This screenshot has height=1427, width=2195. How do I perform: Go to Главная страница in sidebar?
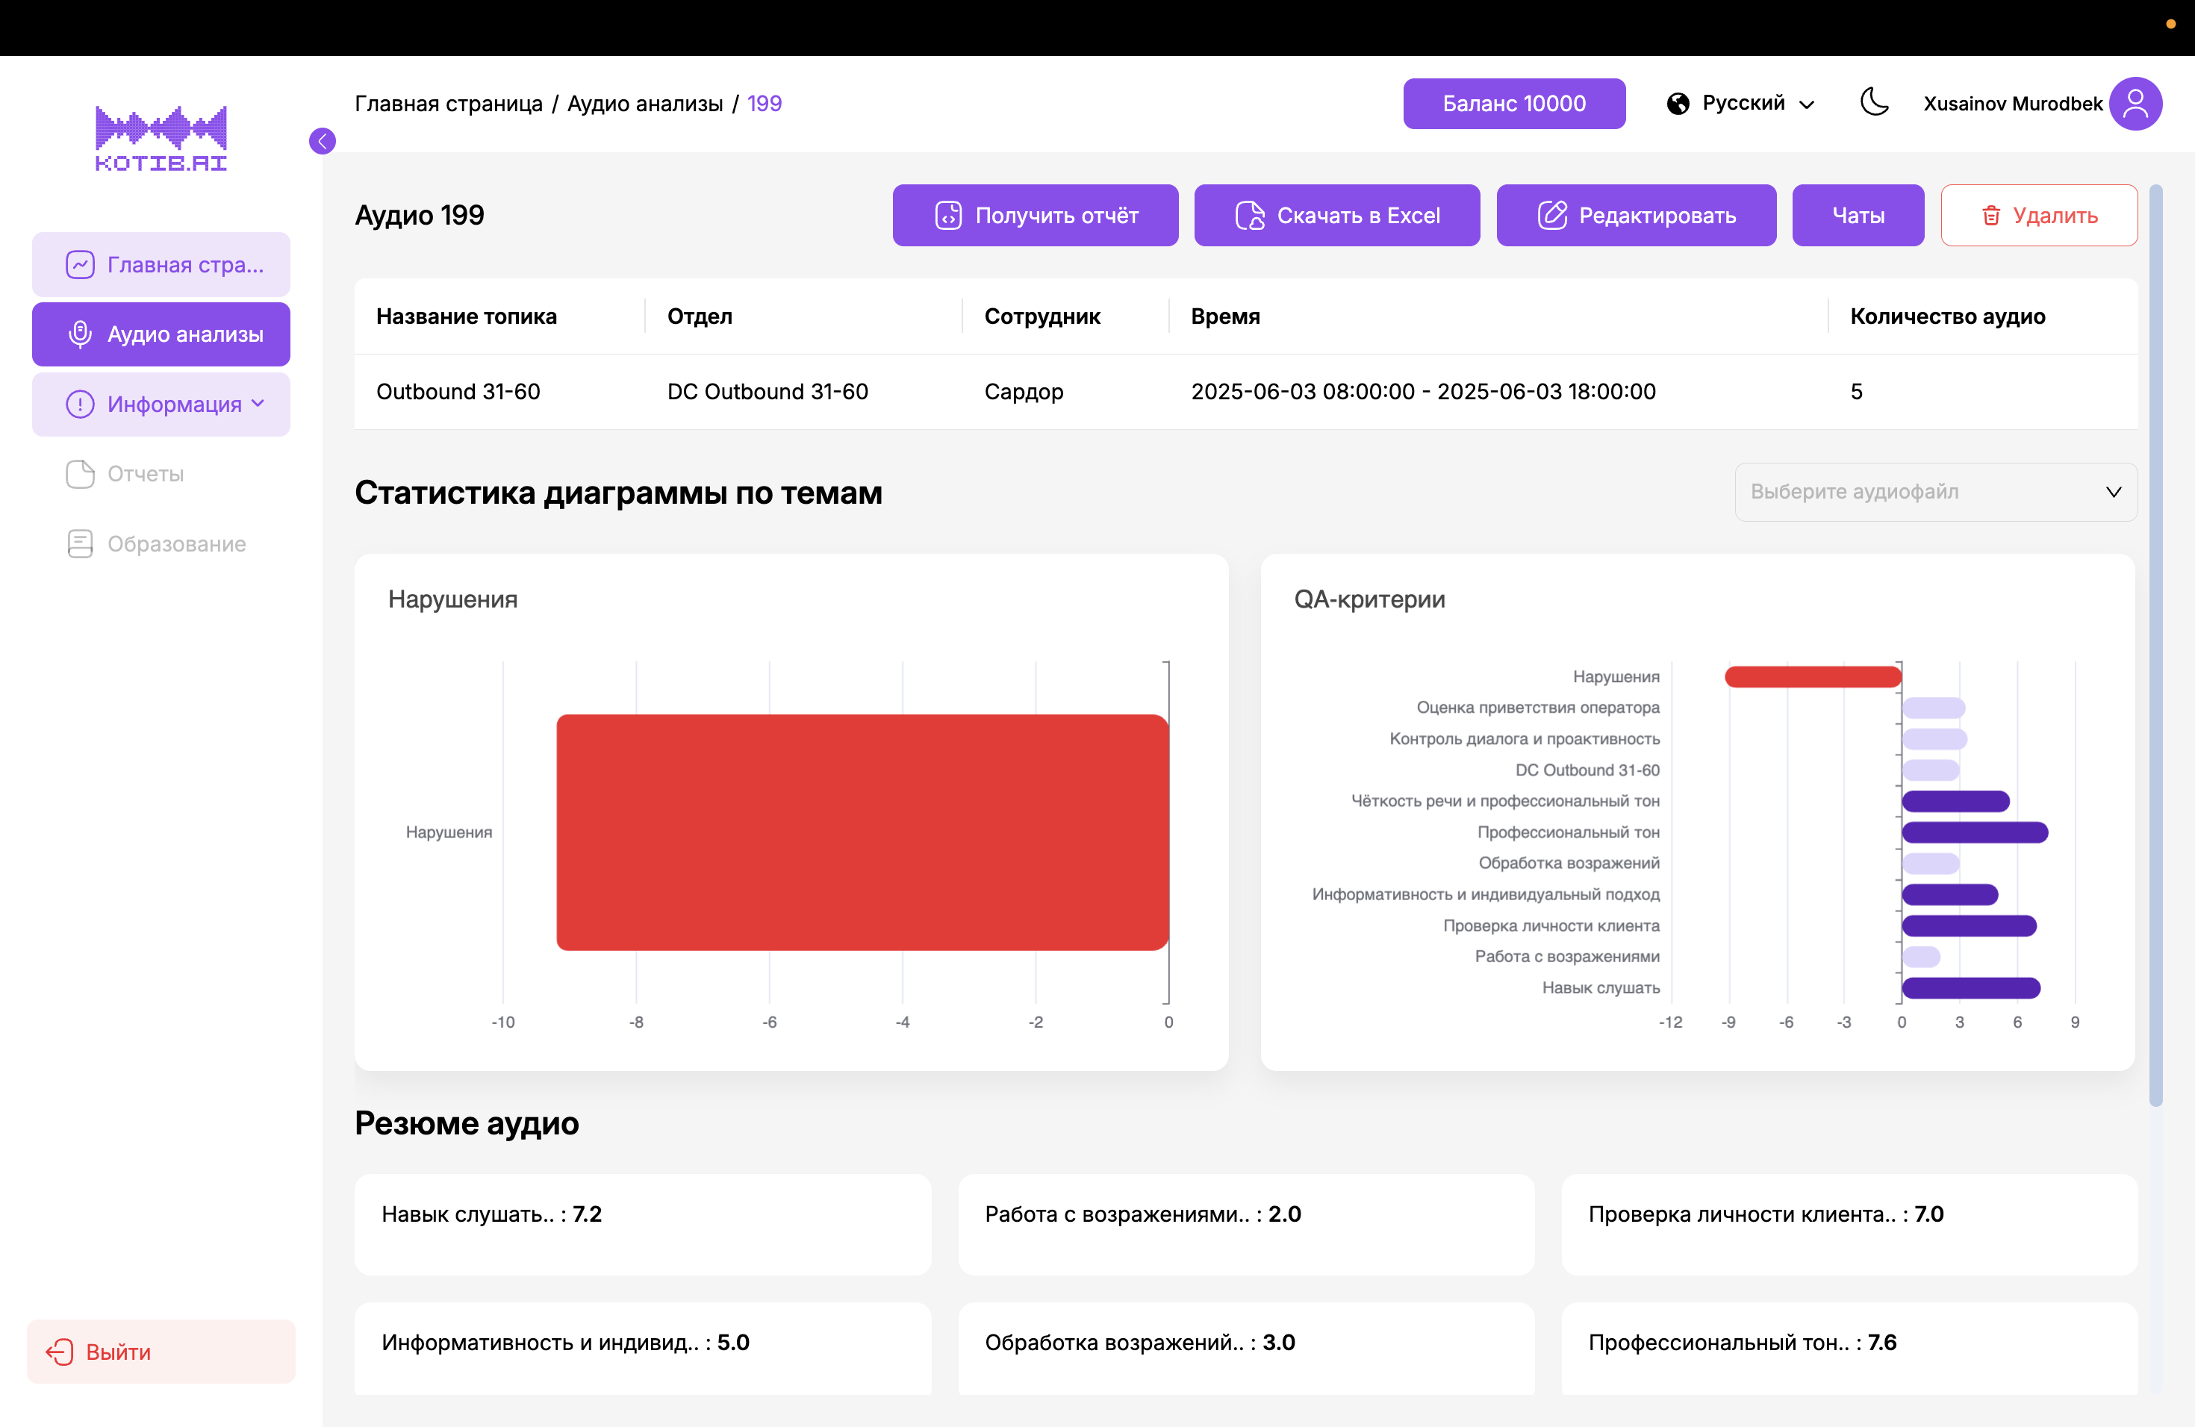(161, 264)
